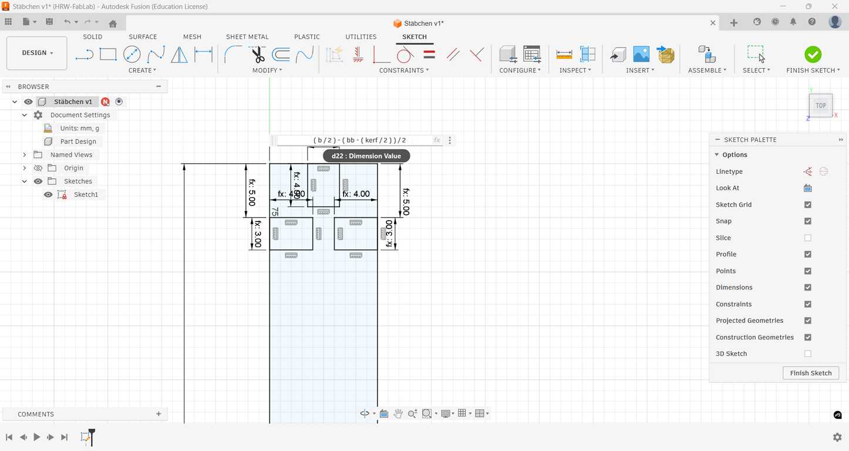The width and height of the screenshot is (849, 451).
Task: Switch to the SURFACE tab
Action: [143, 36]
